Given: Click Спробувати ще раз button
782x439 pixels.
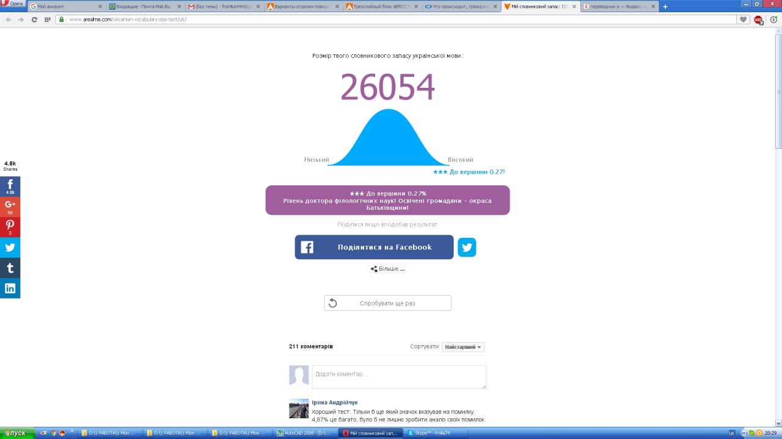Looking at the screenshot, I should [x=387, y=303].
